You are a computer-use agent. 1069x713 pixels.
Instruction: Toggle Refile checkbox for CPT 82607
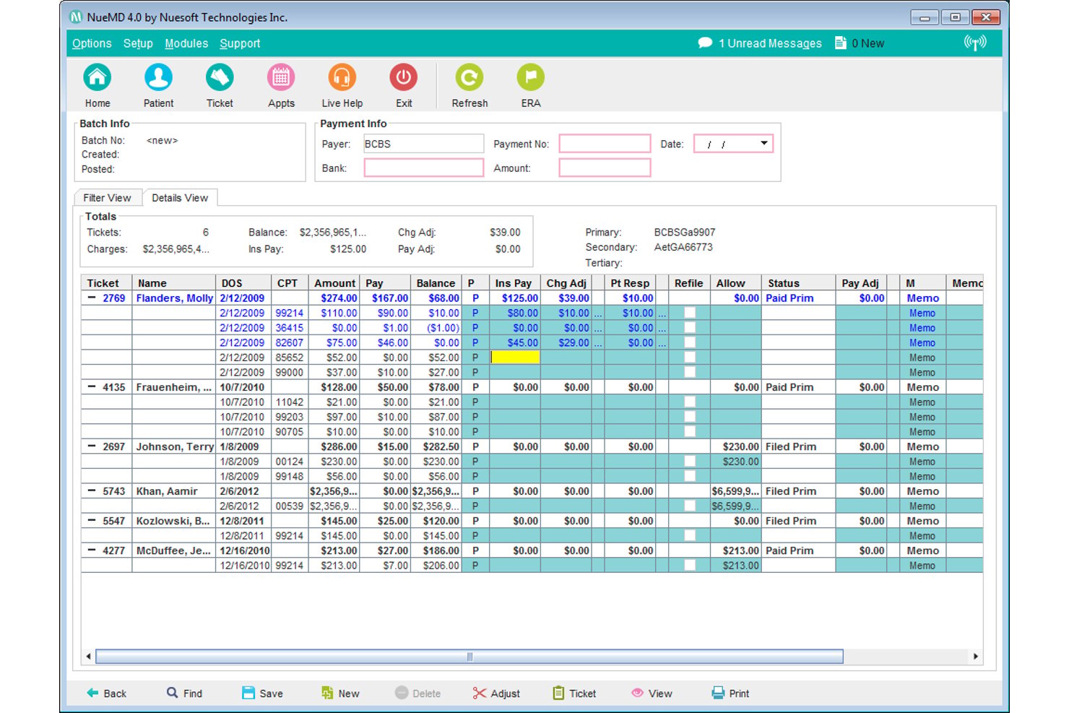[x=690, y=342]
